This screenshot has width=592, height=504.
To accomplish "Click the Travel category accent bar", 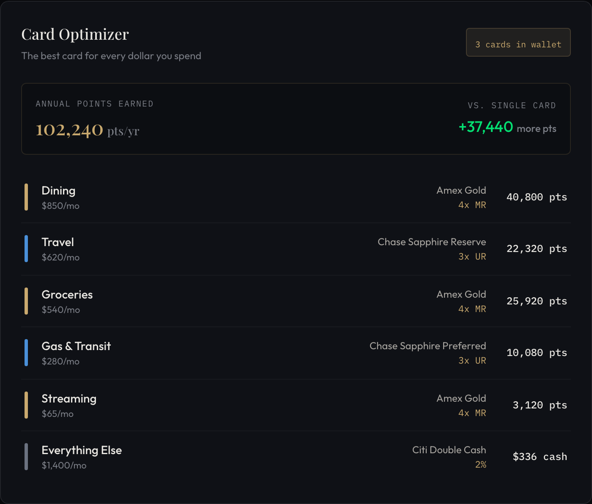I will pos(26,249).
